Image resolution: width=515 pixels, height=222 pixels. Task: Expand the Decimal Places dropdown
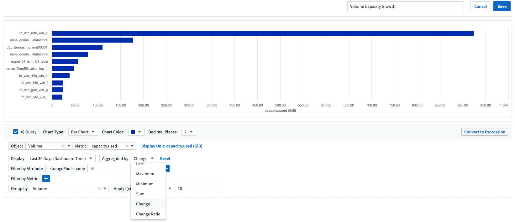tap(188, 132)
